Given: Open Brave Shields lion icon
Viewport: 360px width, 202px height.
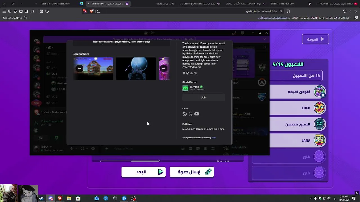Looking at the screenshot, I should pos(91,11).
